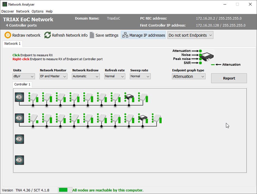Image resolution: width=257 pixels, height=194 pixels.
Task: Click 'All nodes are reachable' status message
Action: [x=108, y=190]
